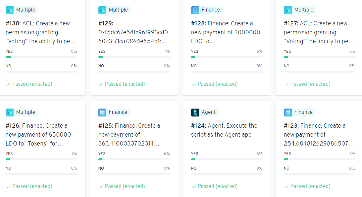
Task: Click the NO progress bar on vote #127
Action: click(319, 72)
